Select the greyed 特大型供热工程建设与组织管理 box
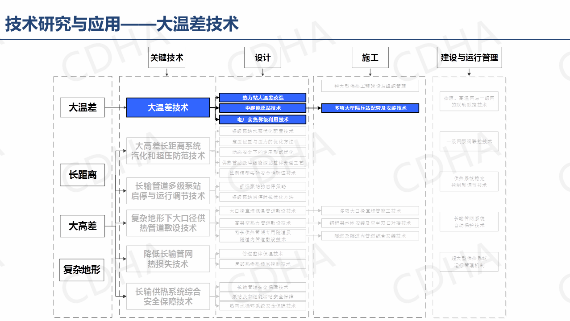 (370, 86)
